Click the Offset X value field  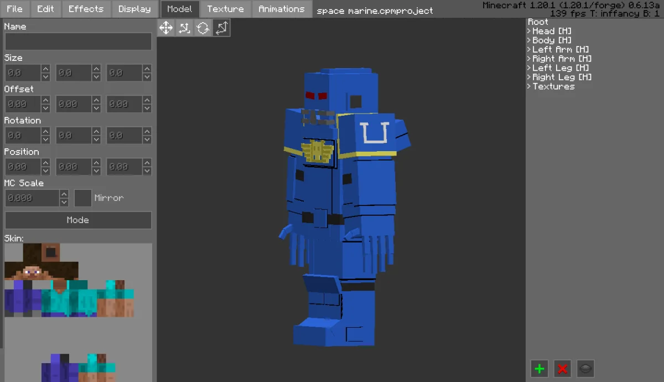pos(23,104)
